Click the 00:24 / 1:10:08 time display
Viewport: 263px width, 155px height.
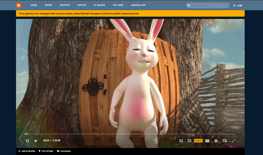(52, 141)
